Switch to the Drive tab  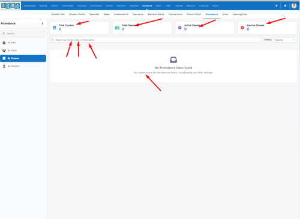pos(225,14)
